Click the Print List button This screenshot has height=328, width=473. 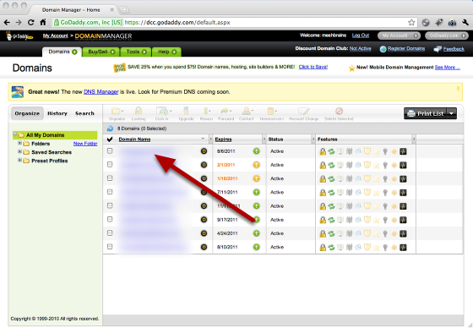(426, 114)
